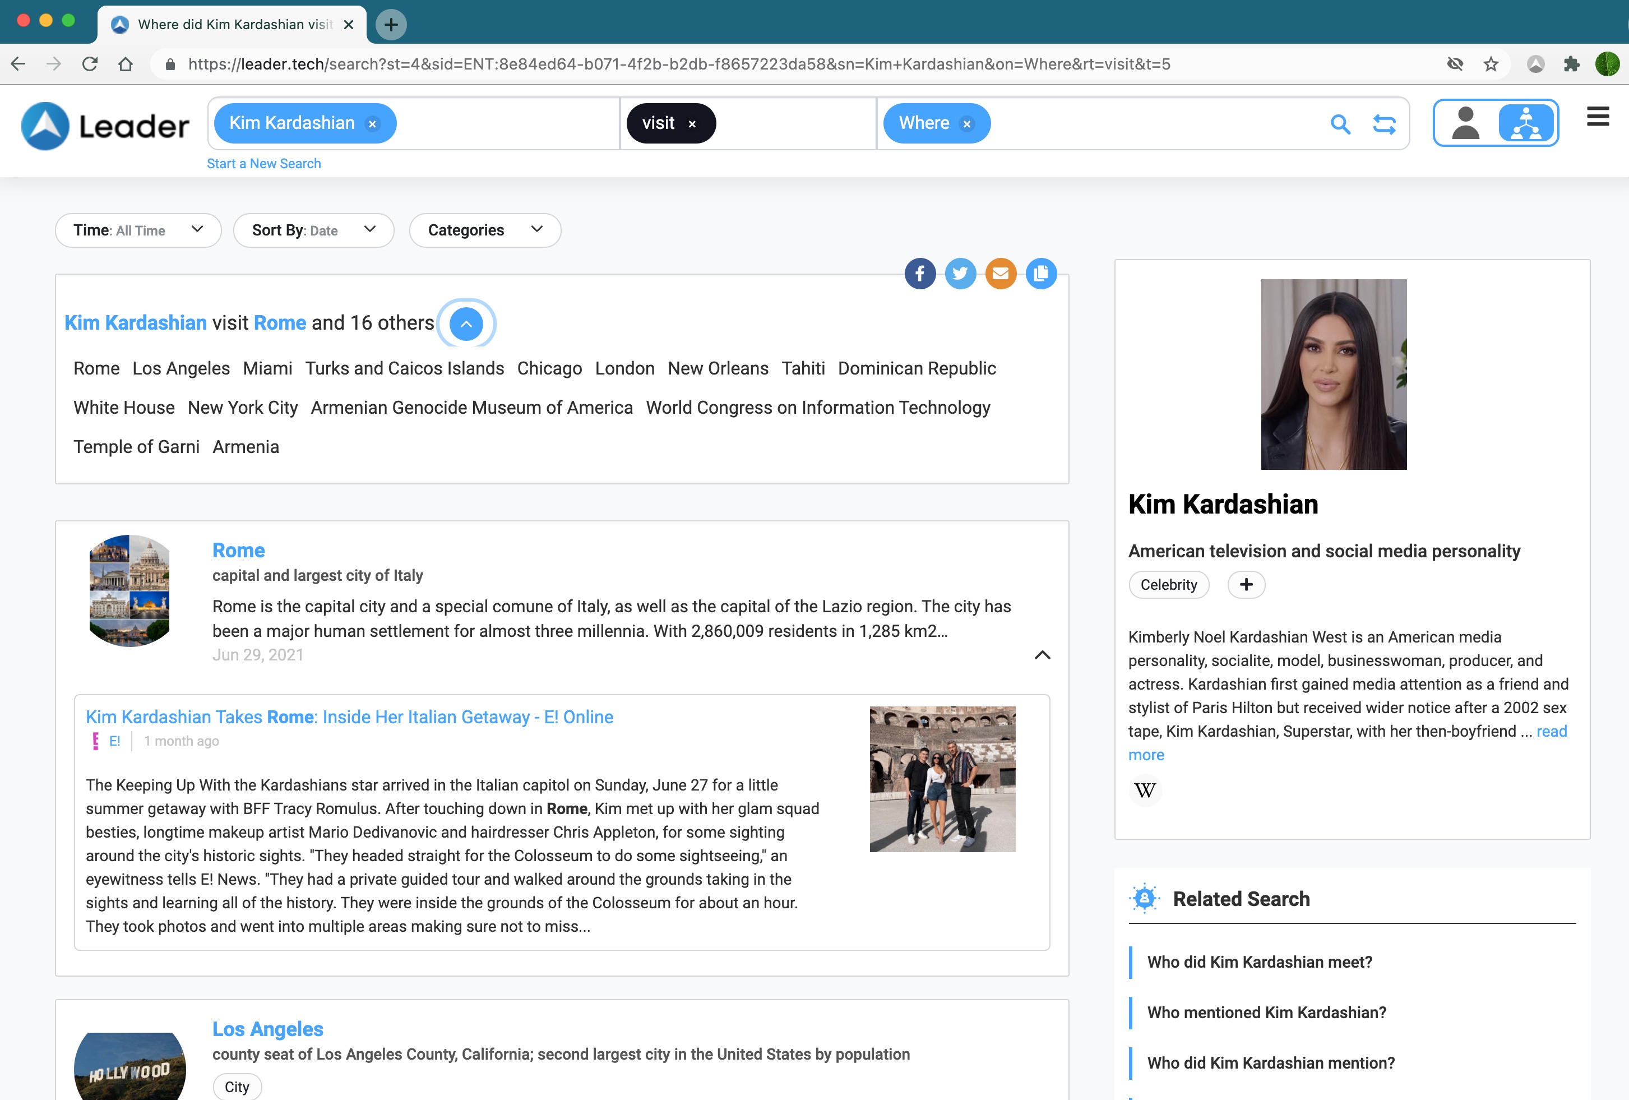Select Dominican Republic in the places list
Screen dimensions: 1629x1100
click(917, 368)
